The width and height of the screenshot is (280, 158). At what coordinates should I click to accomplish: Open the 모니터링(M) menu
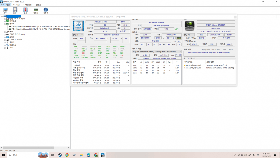pyautogui.click(x=26, y=5)
